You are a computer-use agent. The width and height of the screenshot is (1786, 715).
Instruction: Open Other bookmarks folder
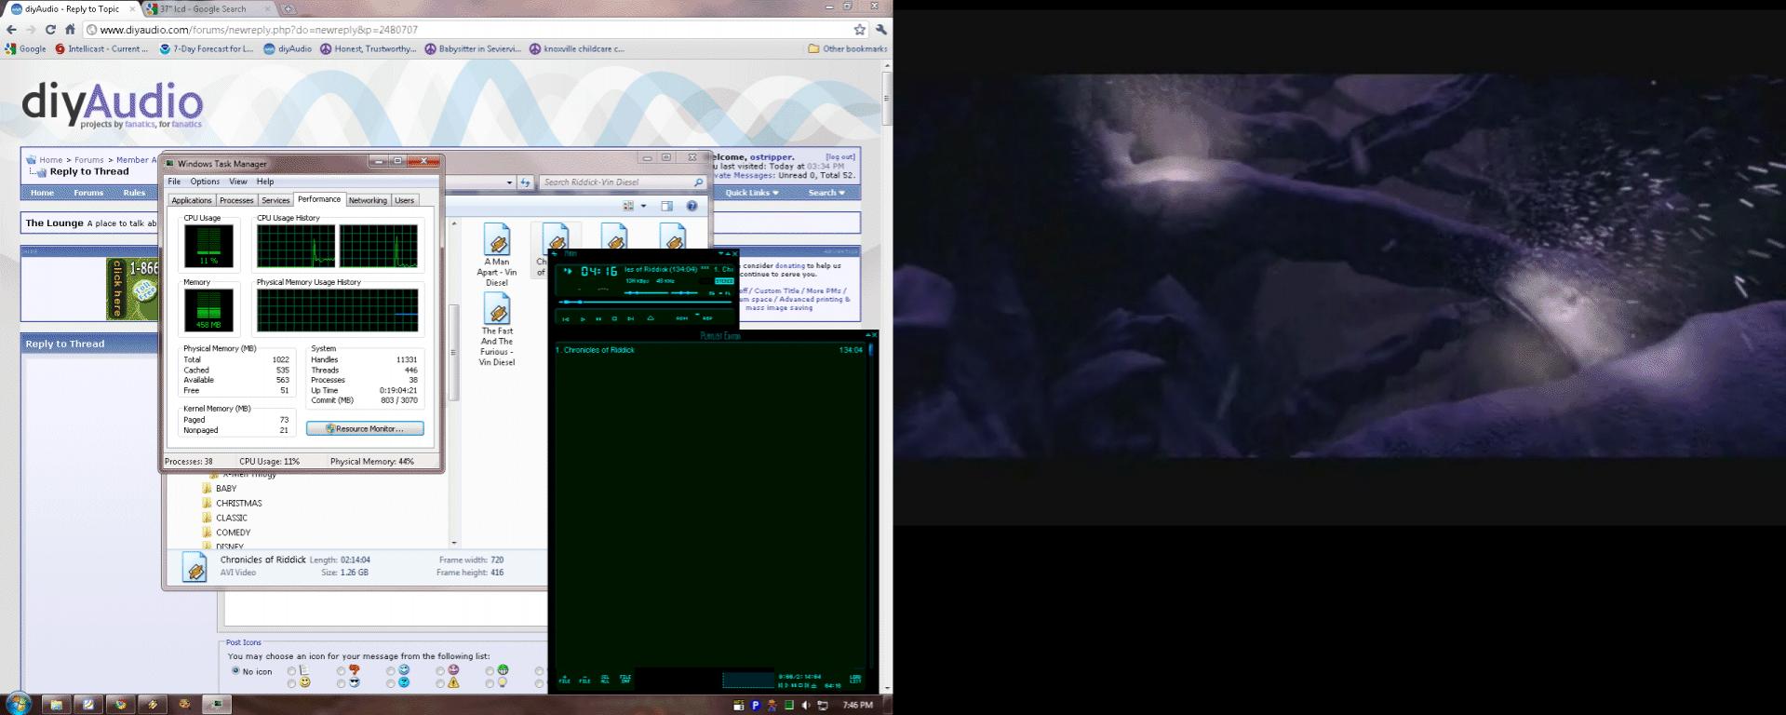tap(847, 49)
